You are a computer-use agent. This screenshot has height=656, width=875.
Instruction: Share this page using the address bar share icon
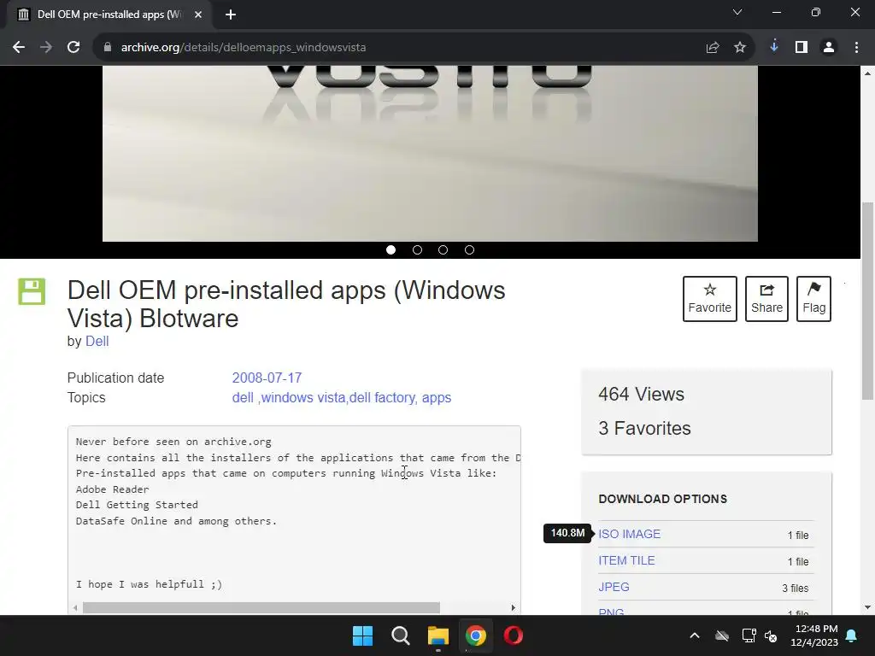pyautogui.click(x=713, y=48)
